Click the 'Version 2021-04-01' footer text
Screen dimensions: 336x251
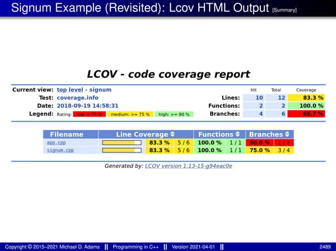(x=193, y=247)
